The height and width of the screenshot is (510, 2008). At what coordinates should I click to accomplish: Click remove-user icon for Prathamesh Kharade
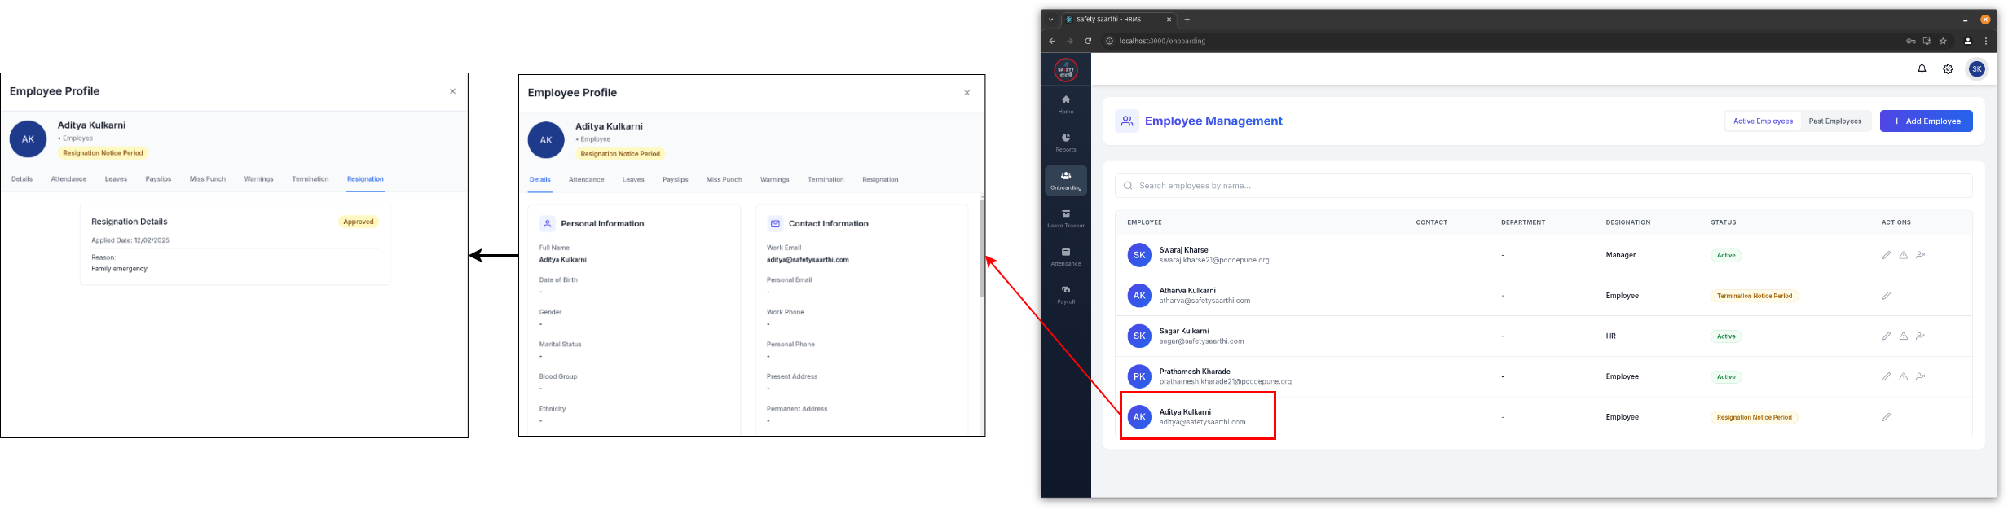coord(1920,376)
